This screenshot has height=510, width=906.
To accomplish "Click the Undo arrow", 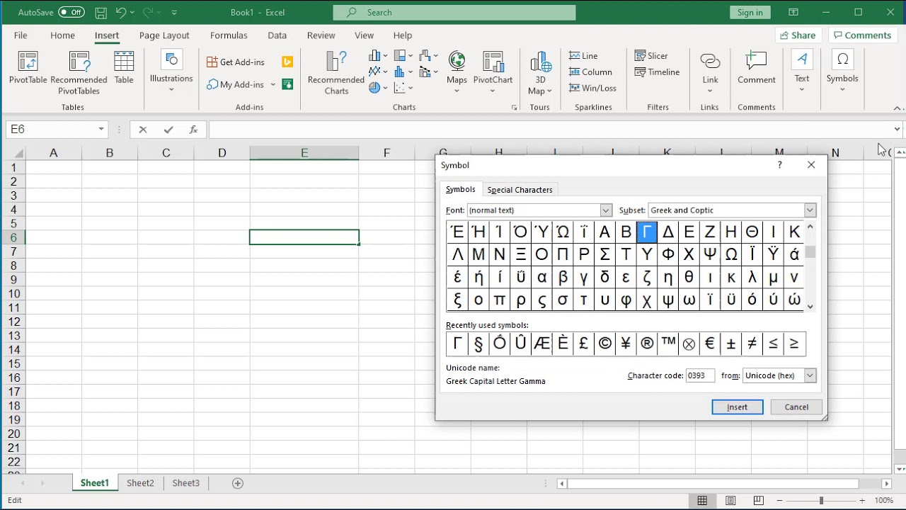I will [x=121, y=13].
